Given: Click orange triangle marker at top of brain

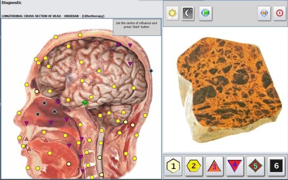Looking at the screenshot, I should pyautogui.click(x=95, y=43).
